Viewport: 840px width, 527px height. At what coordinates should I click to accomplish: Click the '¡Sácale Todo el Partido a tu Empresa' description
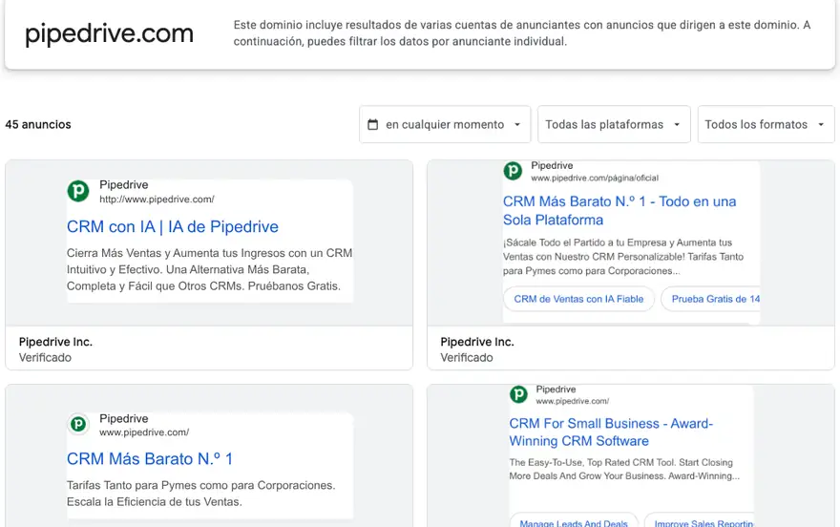(x=623, y=257)
